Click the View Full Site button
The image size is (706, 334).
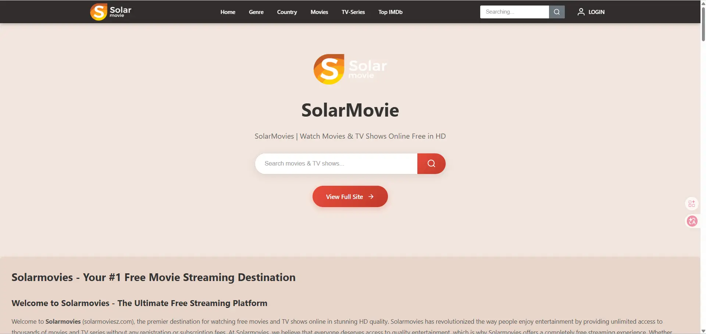tap(350, 196)
